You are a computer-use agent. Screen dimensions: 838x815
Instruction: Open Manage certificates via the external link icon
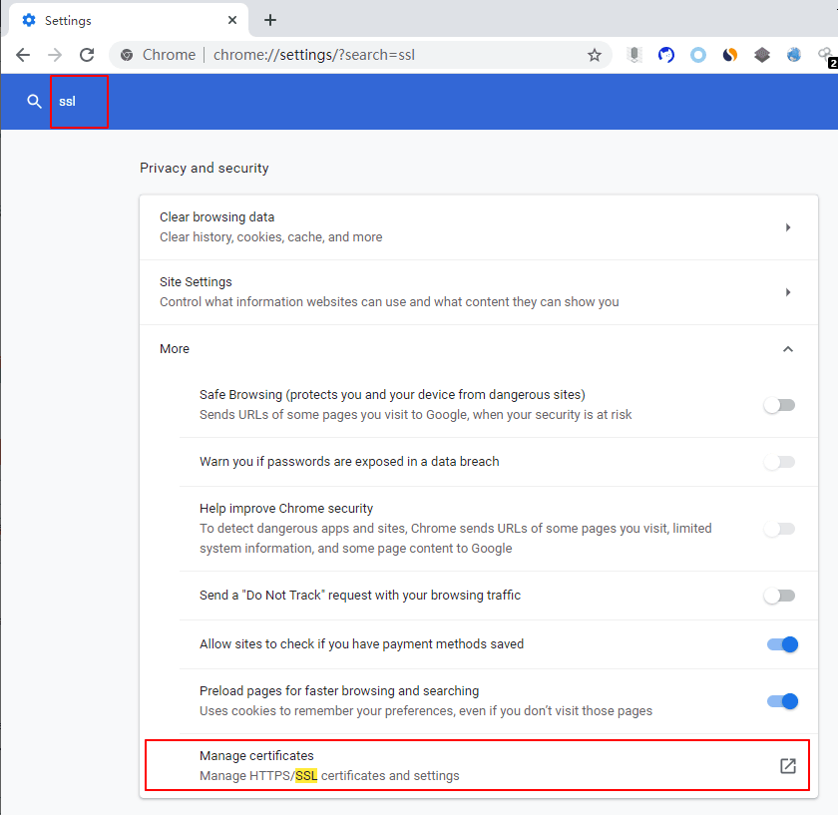[788, 766]
